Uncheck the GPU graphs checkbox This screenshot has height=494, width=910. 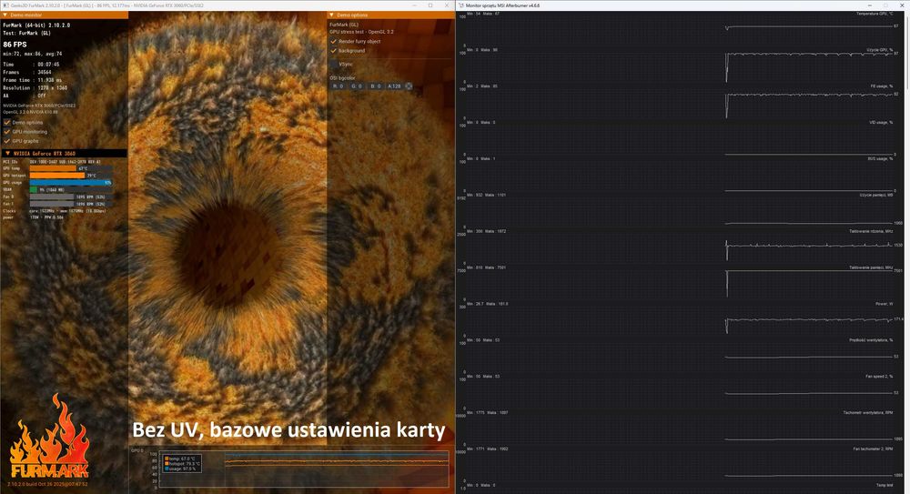tap(7, 141)
